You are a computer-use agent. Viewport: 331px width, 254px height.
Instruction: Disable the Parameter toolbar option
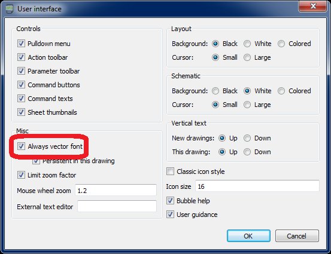click(x=21, y=71)
